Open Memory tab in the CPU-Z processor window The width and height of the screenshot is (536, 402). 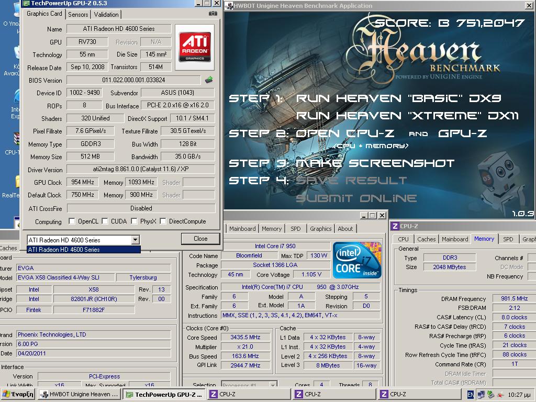click(x=272, y=229)
